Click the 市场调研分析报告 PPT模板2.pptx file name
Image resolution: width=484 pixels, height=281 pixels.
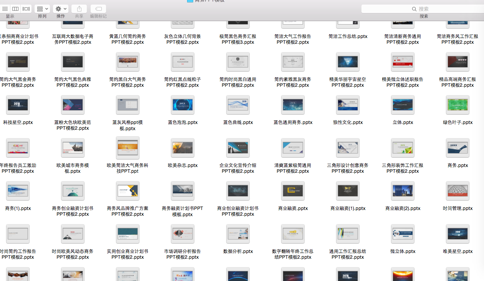pos(182,254)
